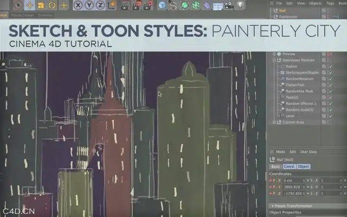The width and height of the screenshot is (347, 217).
Task: Add a Cube primitive
Action: tap(162, 5)
